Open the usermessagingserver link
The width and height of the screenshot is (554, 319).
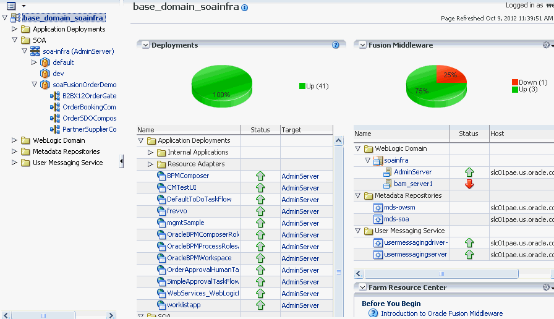[x=415, y=254]
